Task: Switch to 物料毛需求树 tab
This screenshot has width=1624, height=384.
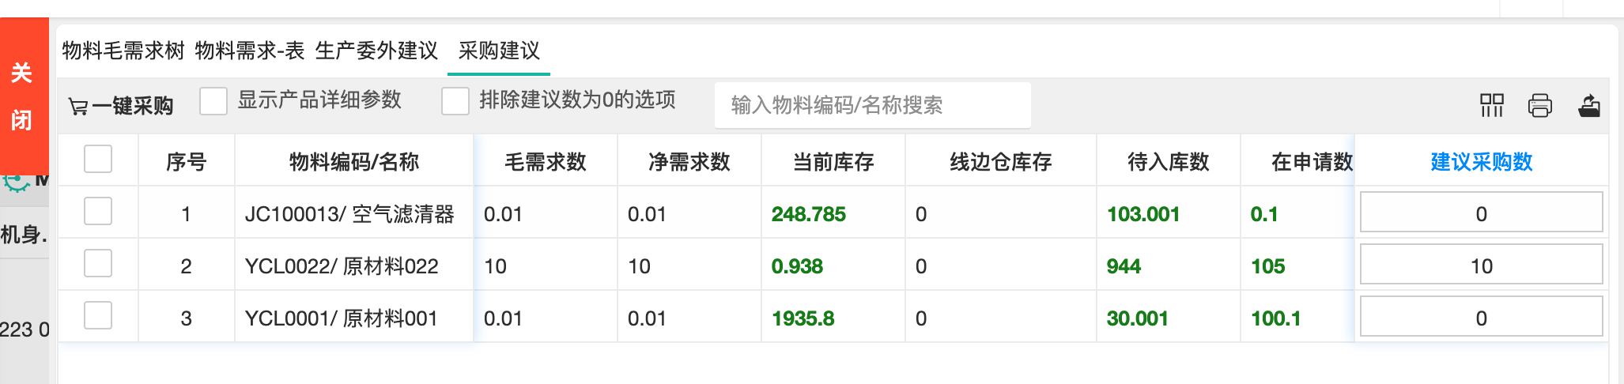Action: pos(123,51)
